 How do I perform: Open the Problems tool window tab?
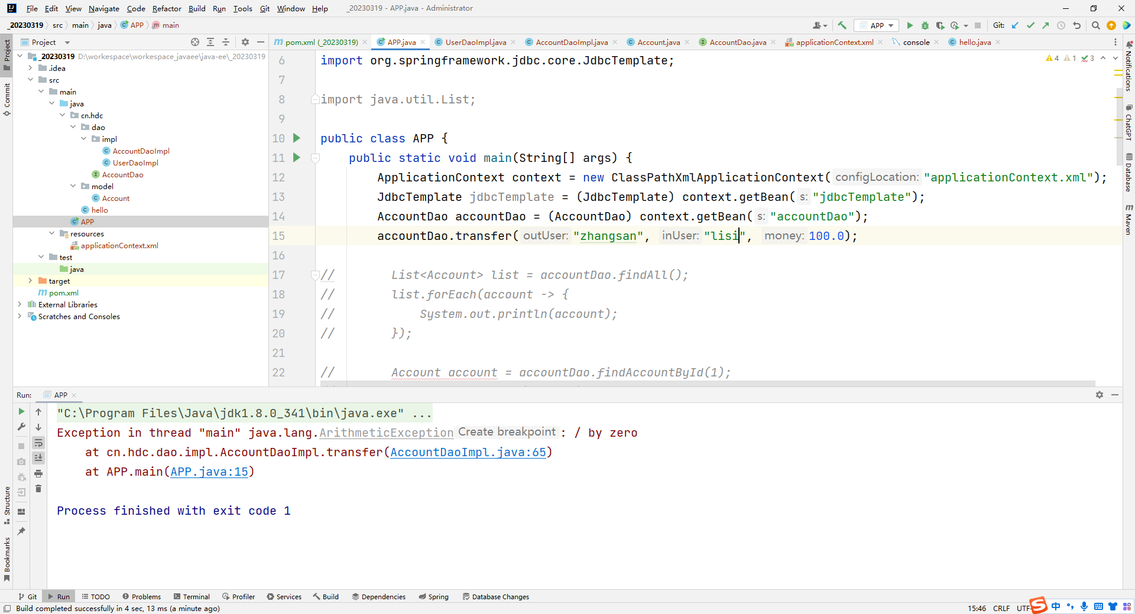click(x=141, y=597)
